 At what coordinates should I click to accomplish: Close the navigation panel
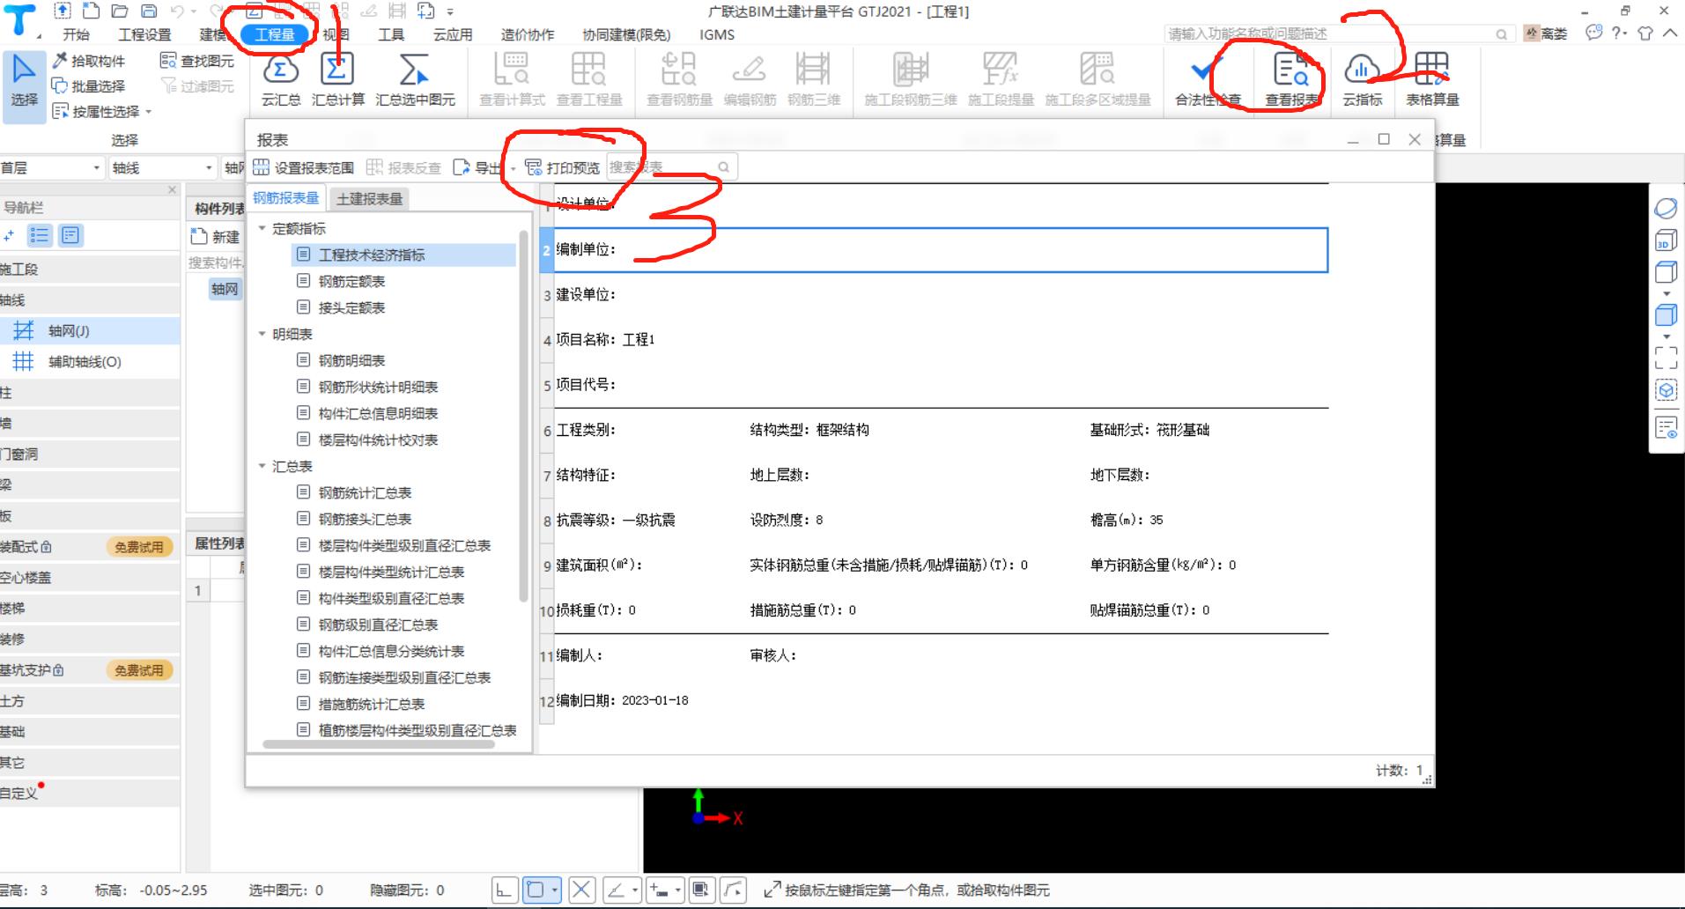click(172, 189)
